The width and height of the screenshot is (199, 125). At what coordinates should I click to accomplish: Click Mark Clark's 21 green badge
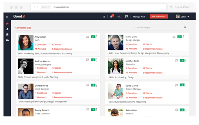pyautogui.click(x=180, y=37)
